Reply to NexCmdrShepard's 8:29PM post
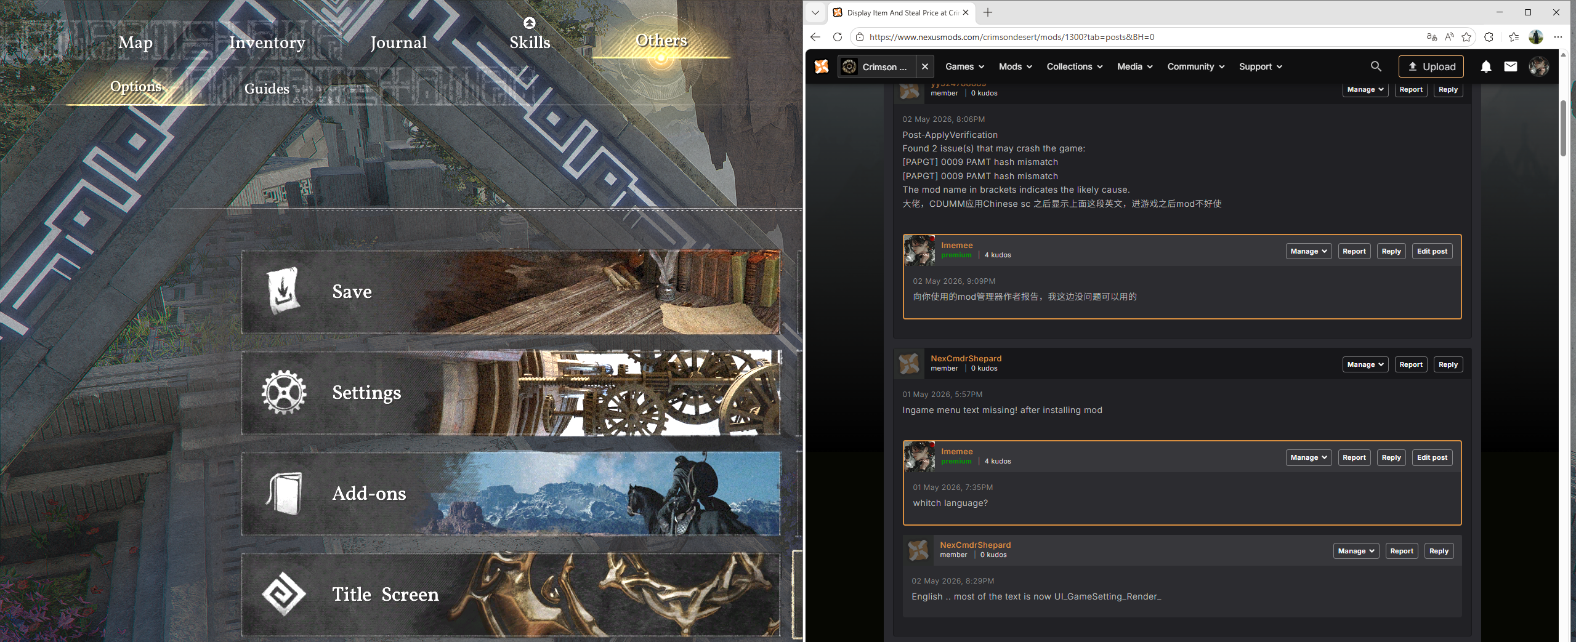Viewport: 1576px width, 642px height. pyautogui.click(x=1439, y=551)
